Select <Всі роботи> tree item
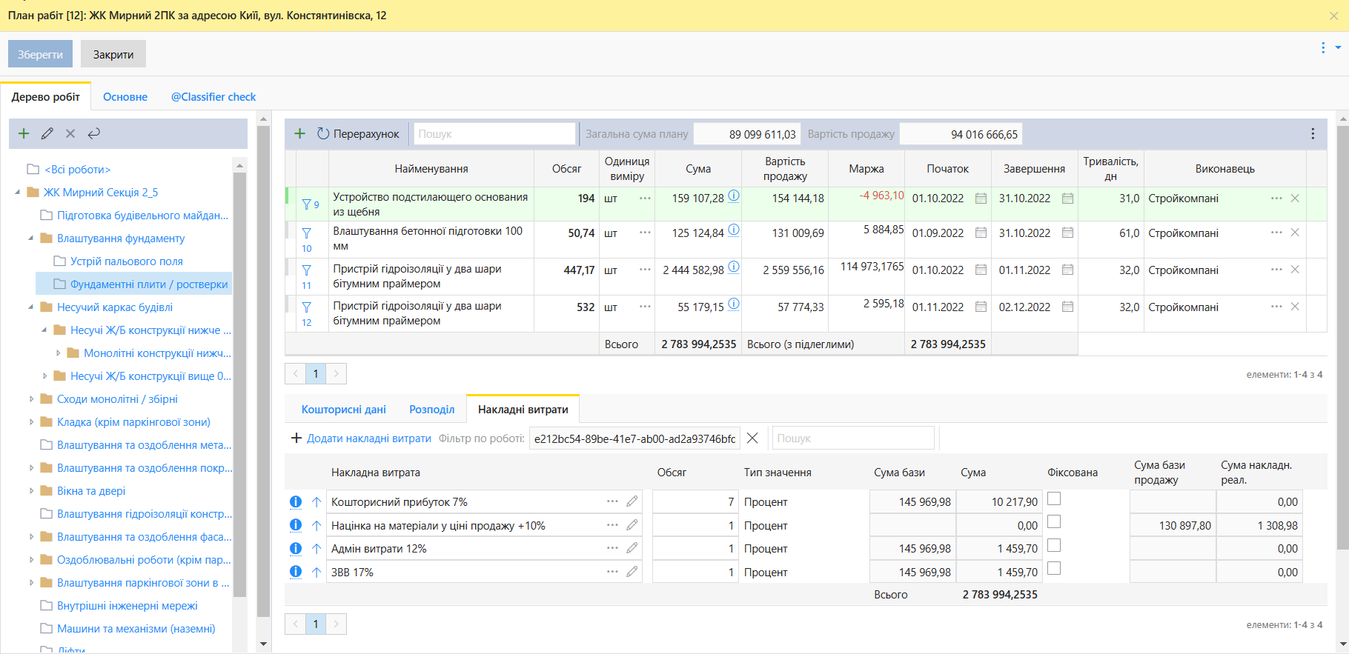The width and height of the screenshot is (1349, 654). pyautogui.click(x=78, y=169)
